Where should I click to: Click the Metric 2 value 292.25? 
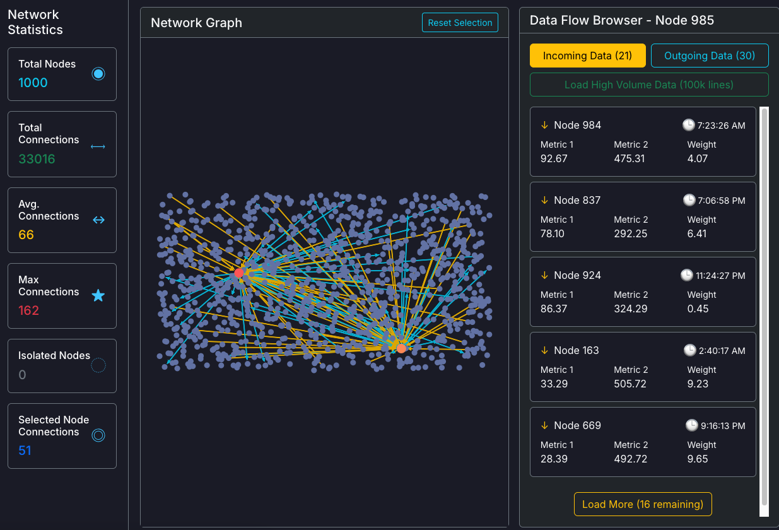pos(631,233)
